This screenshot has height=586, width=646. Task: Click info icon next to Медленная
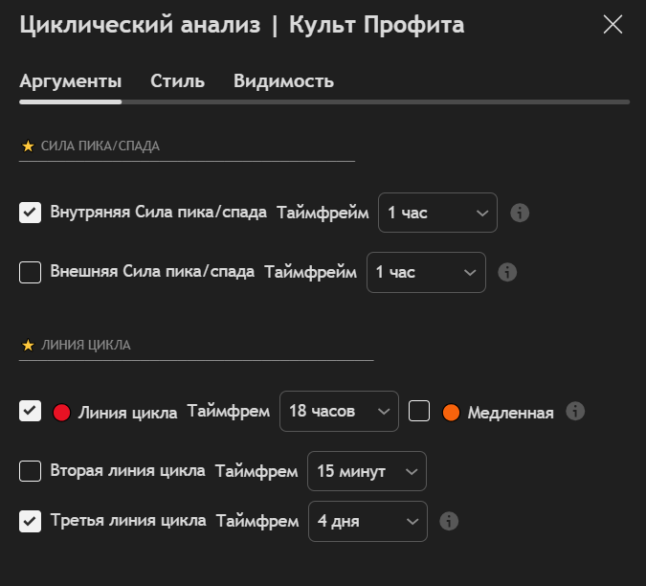click(575, 412)
